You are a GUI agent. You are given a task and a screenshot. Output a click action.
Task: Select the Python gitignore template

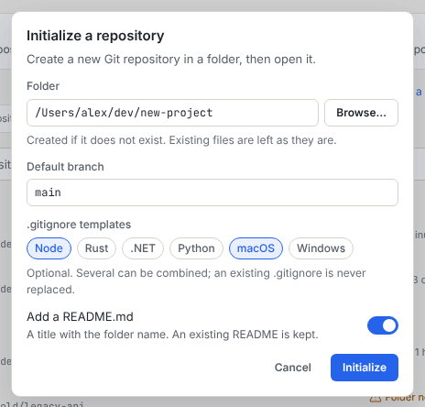196,248
